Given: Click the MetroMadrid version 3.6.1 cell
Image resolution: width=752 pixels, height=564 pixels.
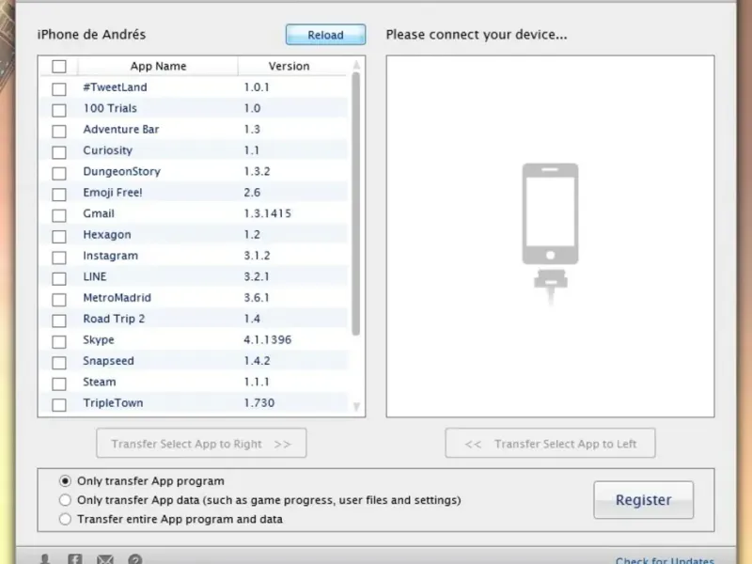Looking at the screenshot, I should (257, 298).
